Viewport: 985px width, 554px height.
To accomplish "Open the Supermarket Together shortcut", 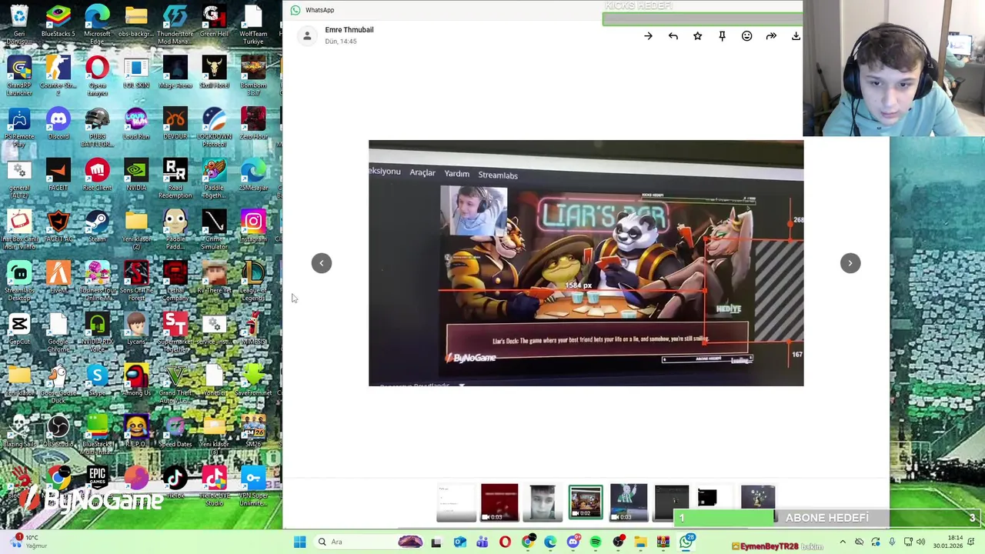I will 175,332.
